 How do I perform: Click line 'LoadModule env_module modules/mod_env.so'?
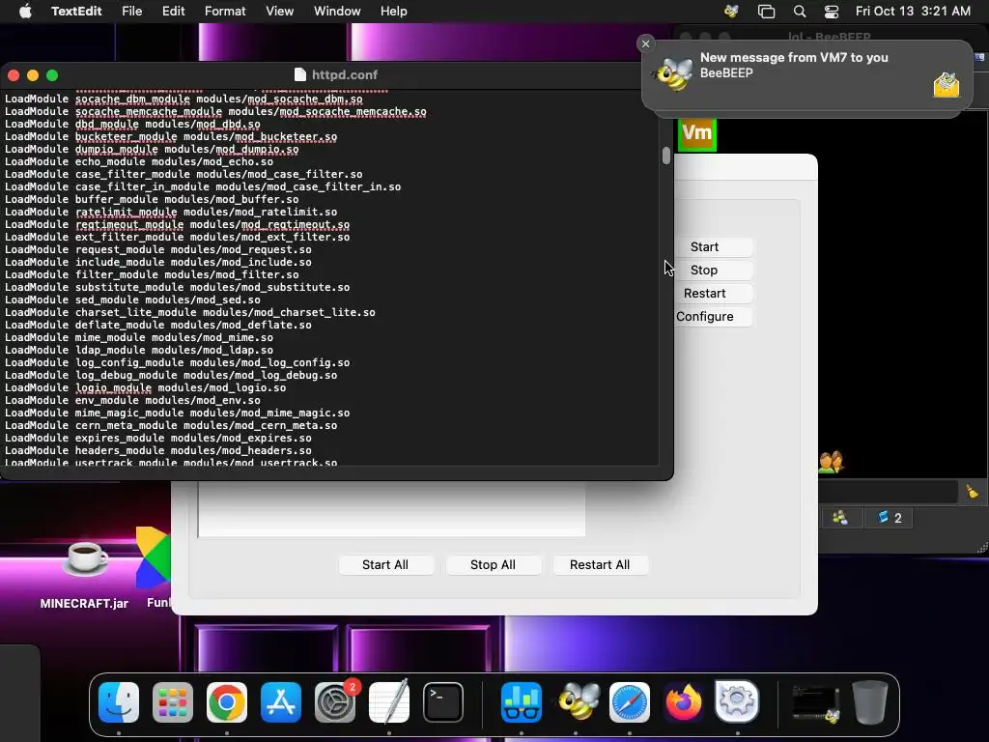pos(132,400)
